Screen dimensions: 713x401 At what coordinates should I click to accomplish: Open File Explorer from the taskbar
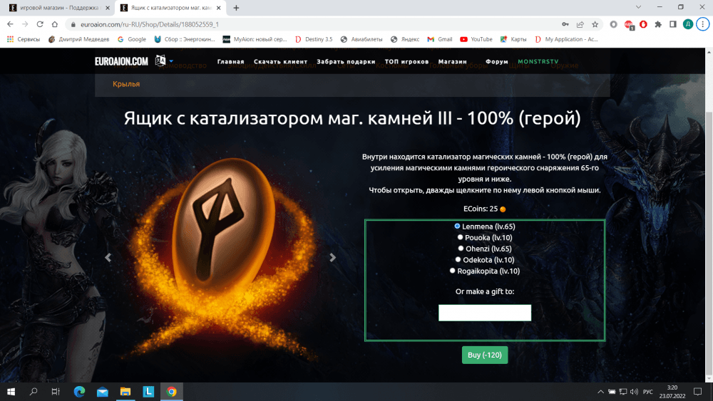(125, 392)
